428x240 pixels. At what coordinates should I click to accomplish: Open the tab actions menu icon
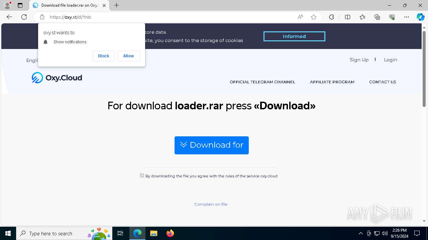coord(20,5)
